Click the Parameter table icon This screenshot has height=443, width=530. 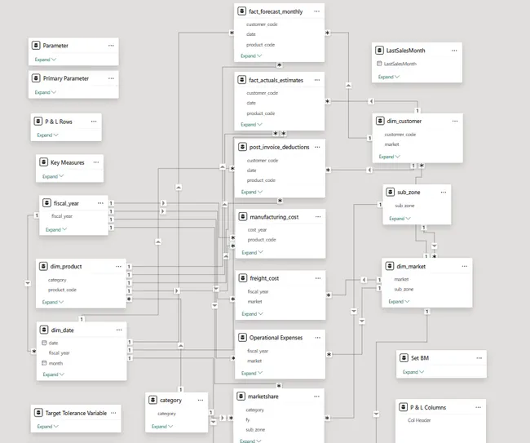pyautogui.click(x=36, y=45)
